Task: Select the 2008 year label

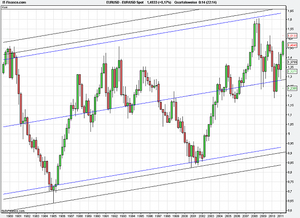Action: point(255,216)
